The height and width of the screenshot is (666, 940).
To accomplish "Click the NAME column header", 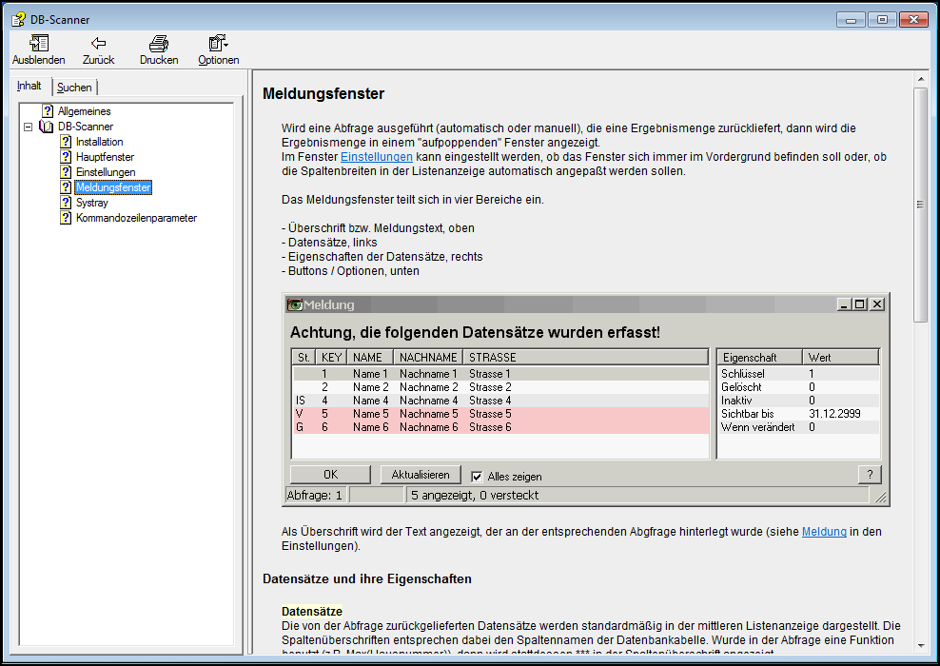I will (370, 358).
